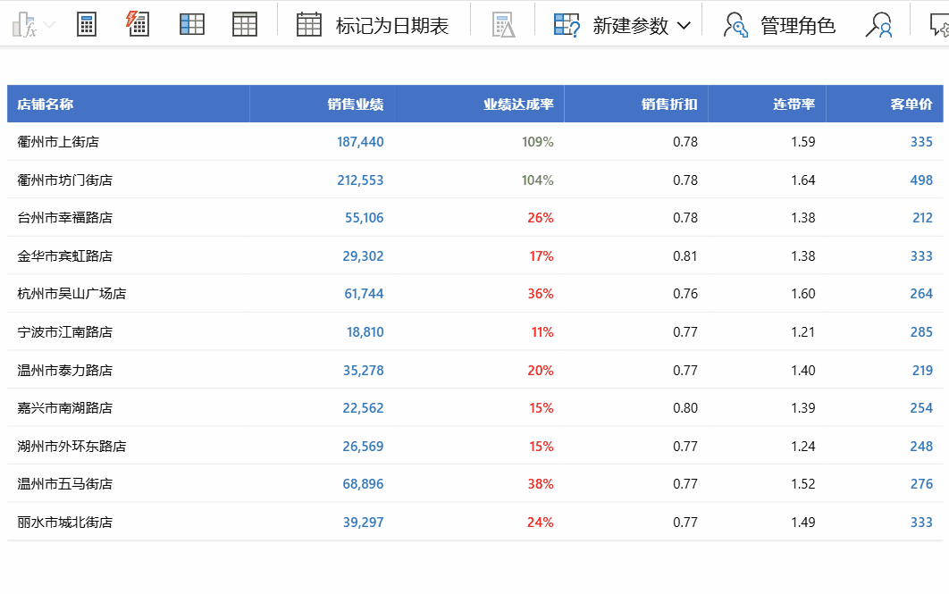The width and height of the screenshot is (949, 594).
Task: Select the 丽水市城北街店 store name
Action: (x=64, y=522)
